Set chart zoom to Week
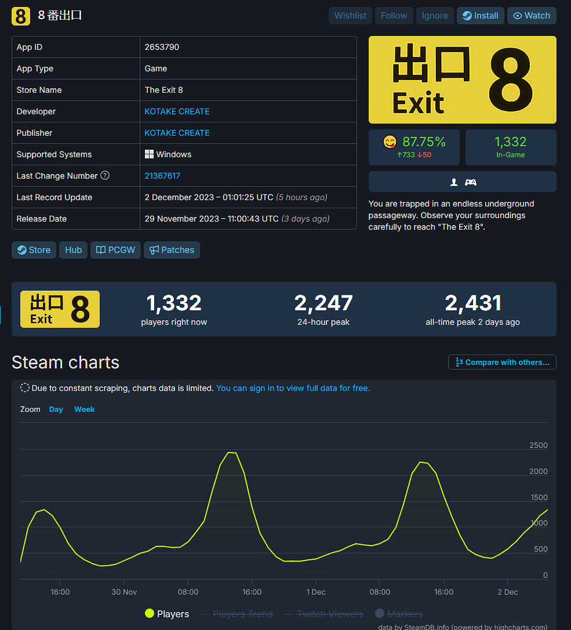The height and width of the screenshot is (630, 571). (x=84, y=409)
